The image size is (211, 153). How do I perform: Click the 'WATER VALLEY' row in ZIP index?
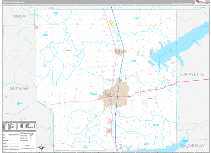28,127
